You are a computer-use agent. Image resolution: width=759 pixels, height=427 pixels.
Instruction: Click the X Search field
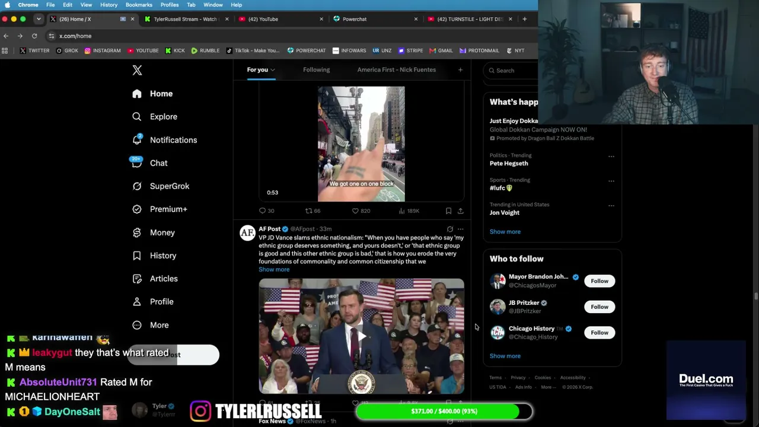pyautogui.click(x=511, y=71)
